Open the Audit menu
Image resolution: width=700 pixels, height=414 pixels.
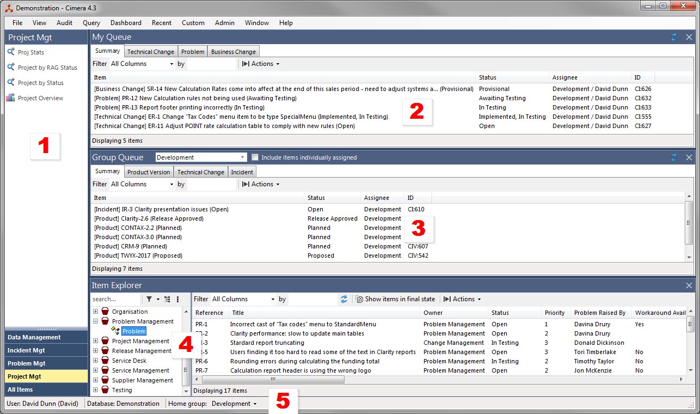click(64, 23)
